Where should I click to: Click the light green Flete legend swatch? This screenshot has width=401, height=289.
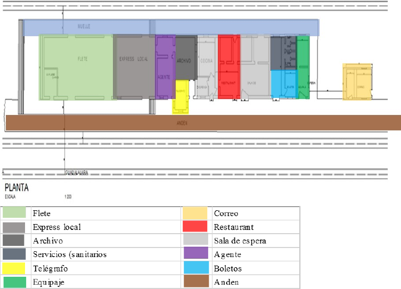(14, 213)
